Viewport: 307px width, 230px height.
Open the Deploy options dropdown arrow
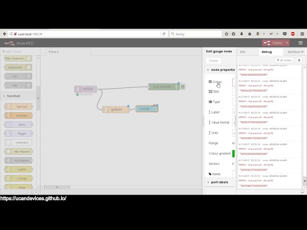[x=287, y=43]
